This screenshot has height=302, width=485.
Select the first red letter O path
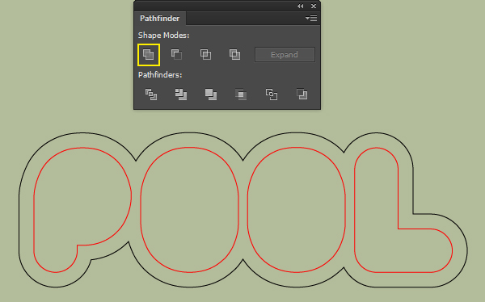pos(141,210)
